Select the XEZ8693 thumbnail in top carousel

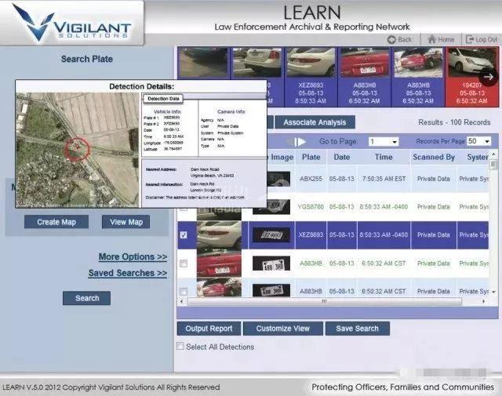tap(311, 77)
